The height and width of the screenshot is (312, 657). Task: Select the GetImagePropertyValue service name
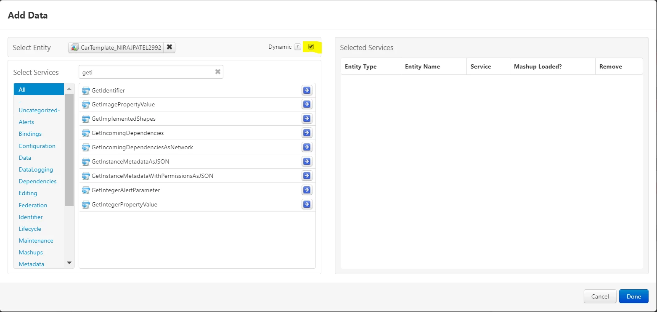point(123,104)
